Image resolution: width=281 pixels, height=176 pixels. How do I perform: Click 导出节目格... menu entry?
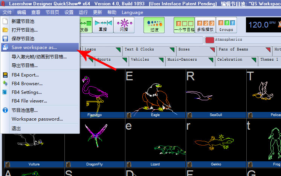[x=40, y=66]
